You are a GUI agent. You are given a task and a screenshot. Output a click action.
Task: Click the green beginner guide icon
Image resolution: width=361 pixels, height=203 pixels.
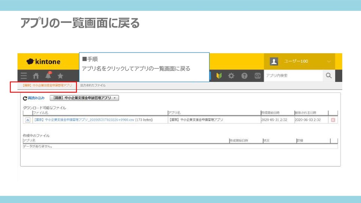(x=219, y=76)
